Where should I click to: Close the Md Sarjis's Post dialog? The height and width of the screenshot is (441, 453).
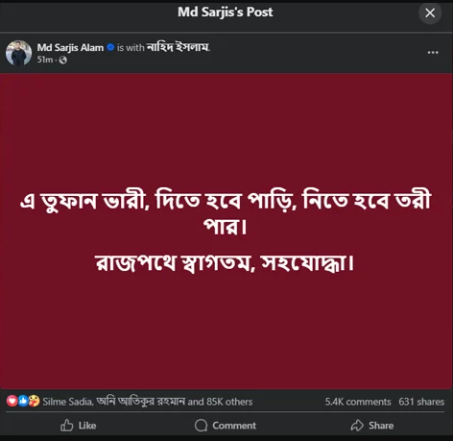[x=430, y=12]
